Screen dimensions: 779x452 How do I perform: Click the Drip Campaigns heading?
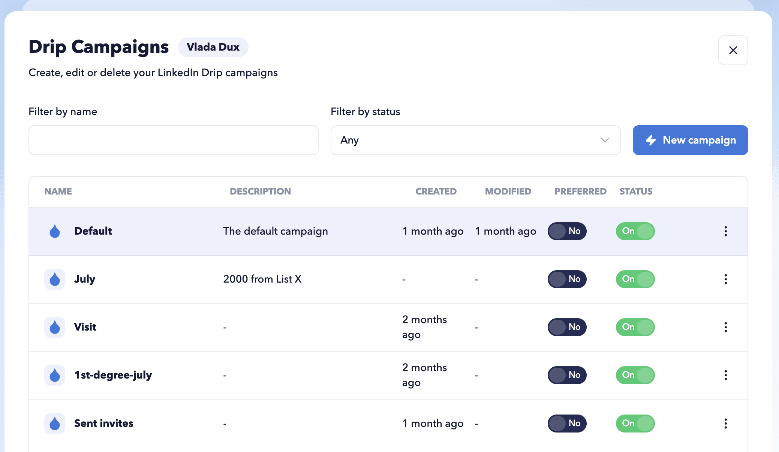pyautogui.click(x=99, y=47)
